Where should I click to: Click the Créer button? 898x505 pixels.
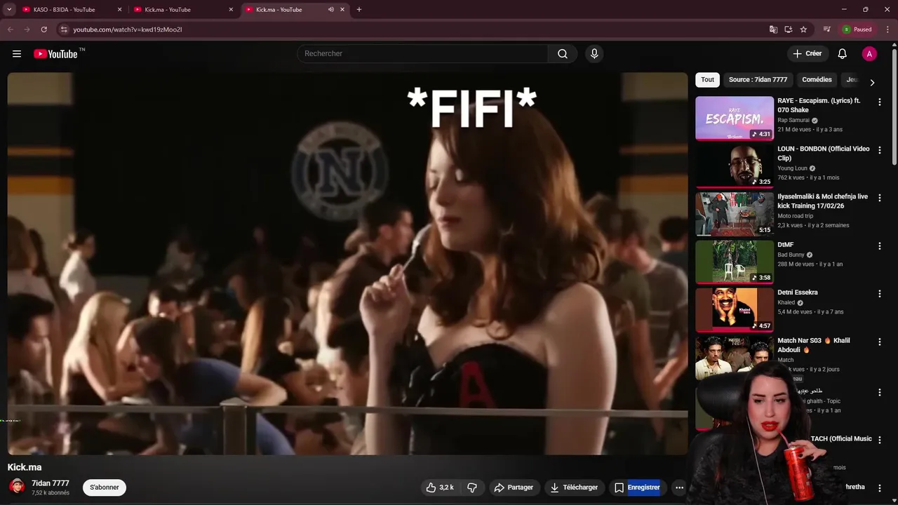coord(807,54)
